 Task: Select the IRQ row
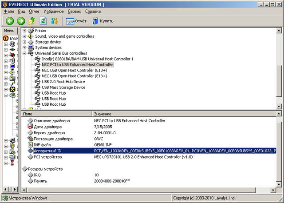coord(149,175)
